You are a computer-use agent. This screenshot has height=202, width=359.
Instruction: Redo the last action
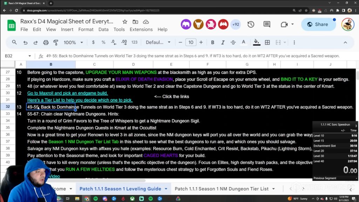[35, 42]
